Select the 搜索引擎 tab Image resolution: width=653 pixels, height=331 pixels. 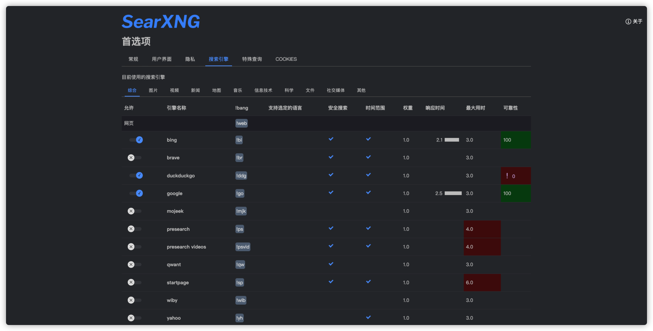point(219,59)
